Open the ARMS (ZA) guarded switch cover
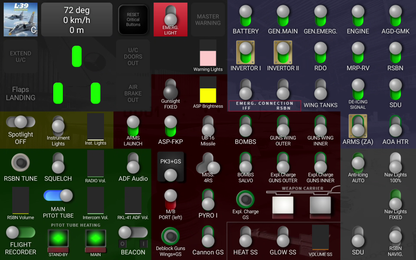416x260 pixels. 358,127
